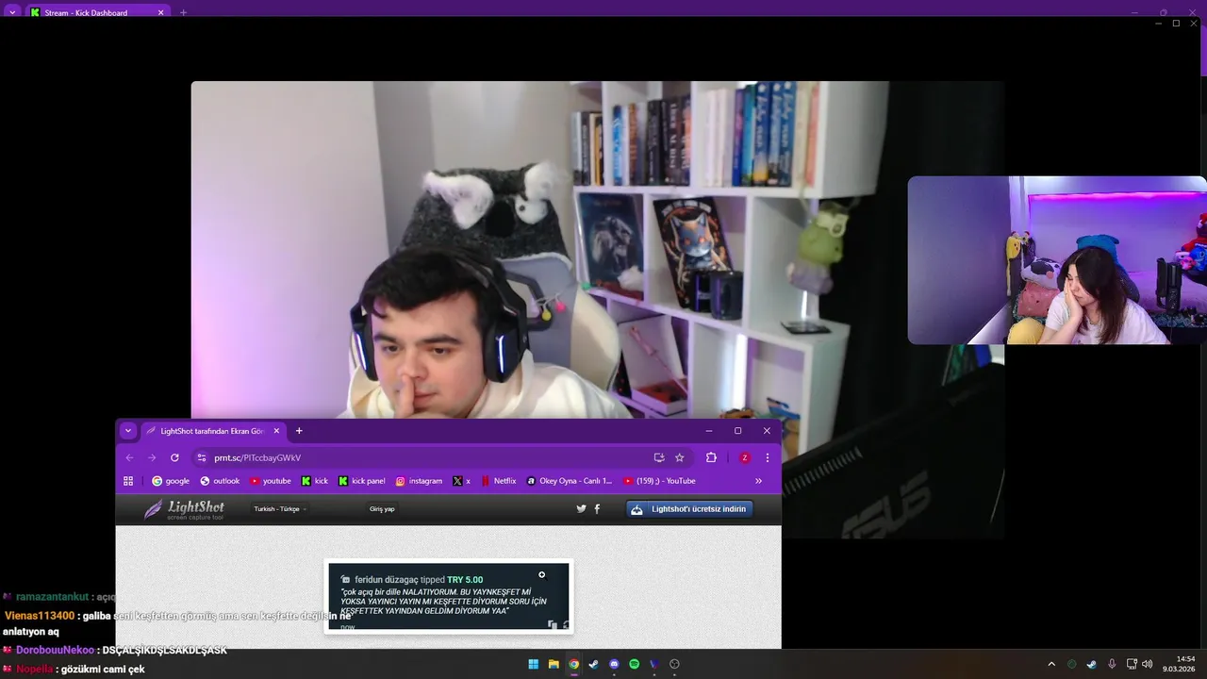Open the Turkish - Türkçe language dropdown
Image resolution: width=1207 pixels, height=679 pixels.
click(280, 509)
